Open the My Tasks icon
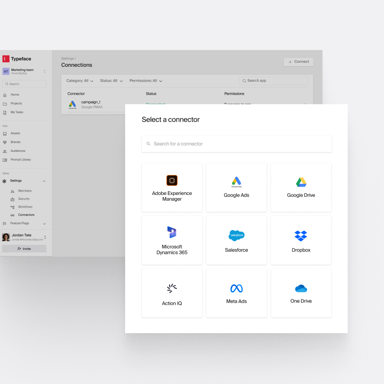The image size is (384, 384). (x=5, y=113)
